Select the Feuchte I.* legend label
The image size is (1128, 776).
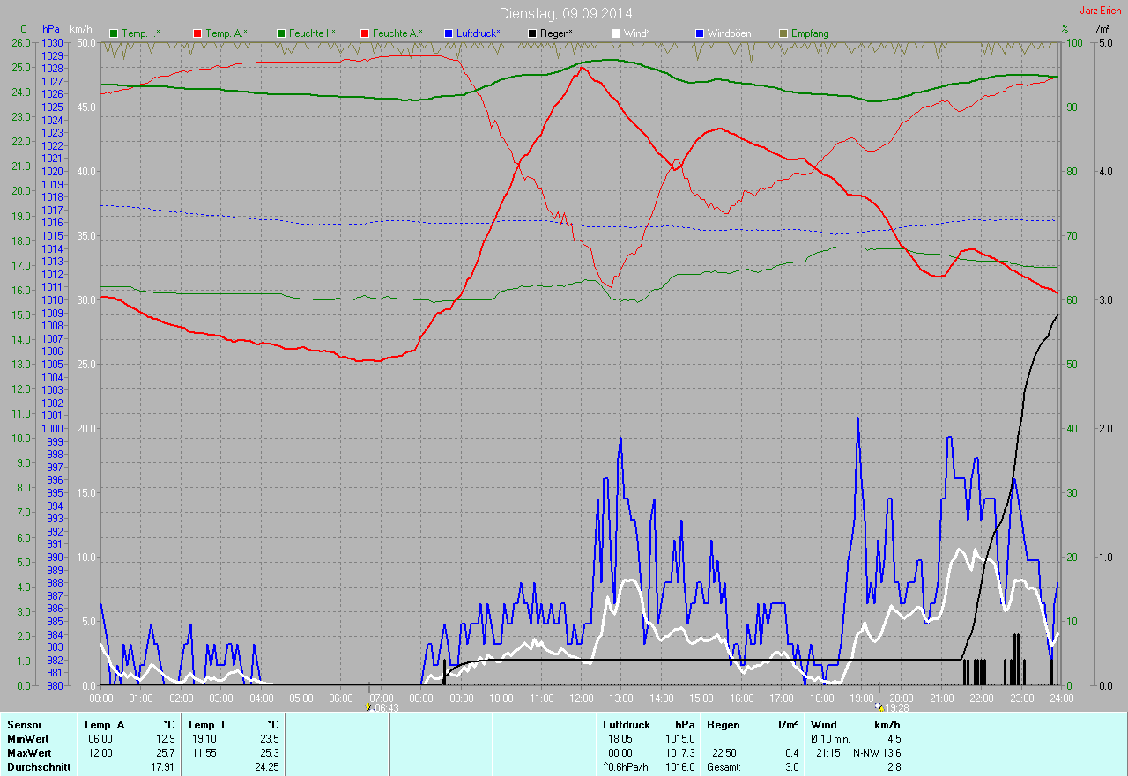pyautogui.click(x=312, y=33)
